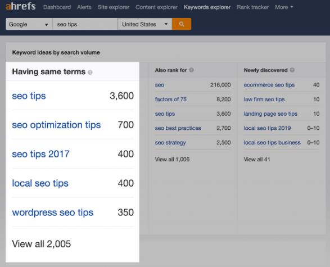Screen dimensions: 330x267
Task: Open the wordpress seo tips keyword
Action: point(53,212)
